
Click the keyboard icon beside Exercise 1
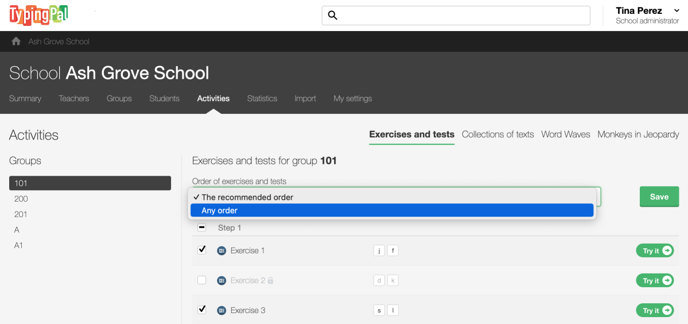tap(221, 251)
